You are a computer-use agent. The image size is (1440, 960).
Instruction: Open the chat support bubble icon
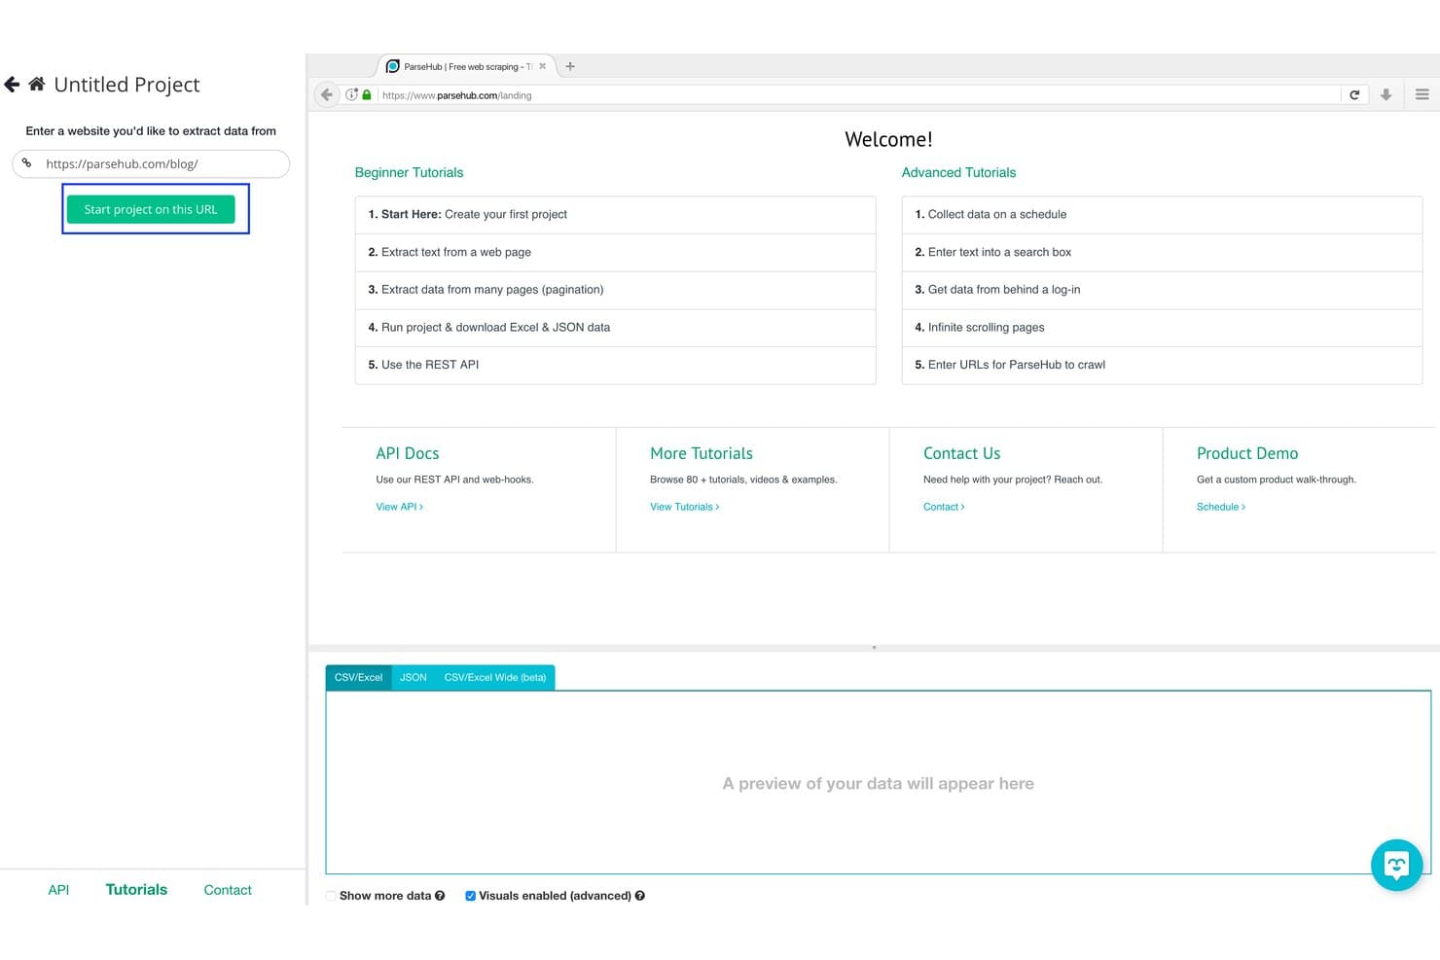point(1396,864)
